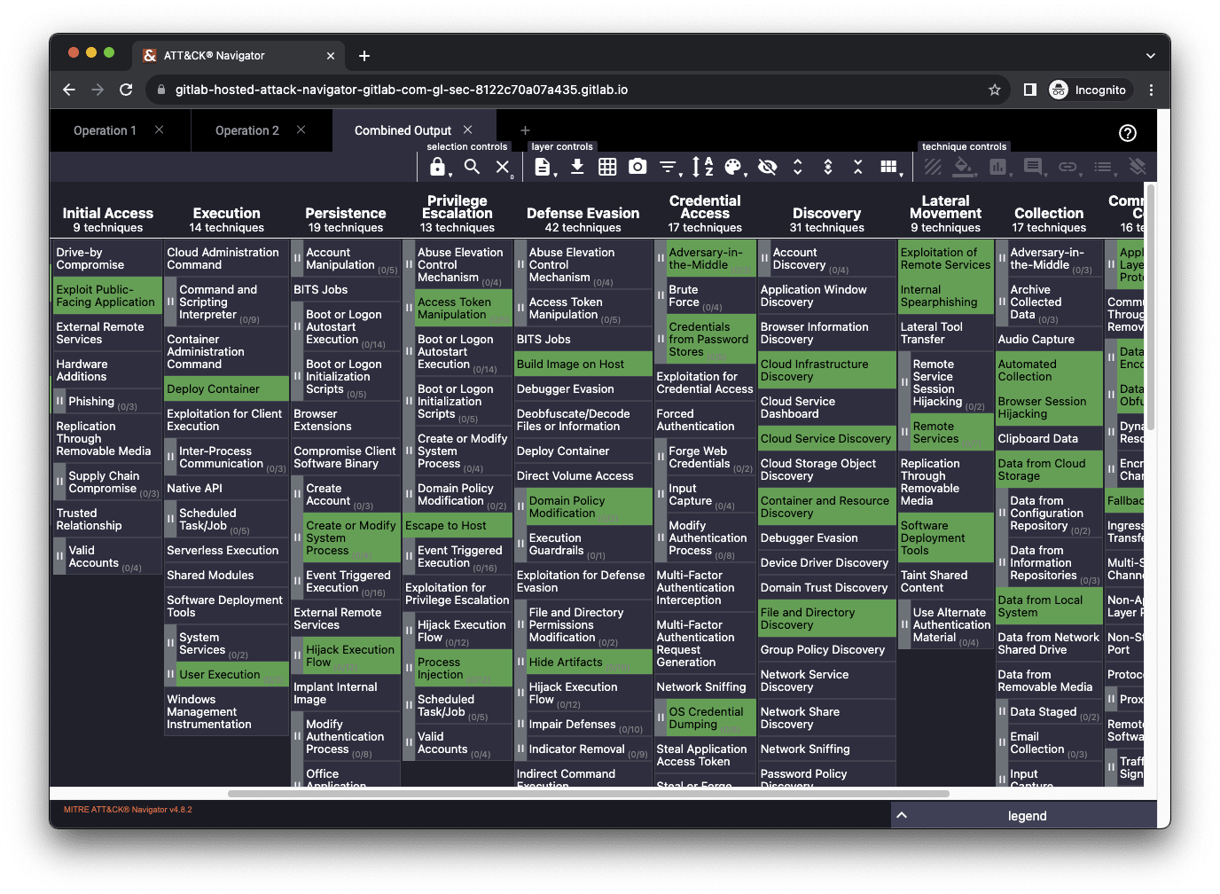Toggle technique enabled state icon
The image size is (1220, 894).
tap(933, 167)
